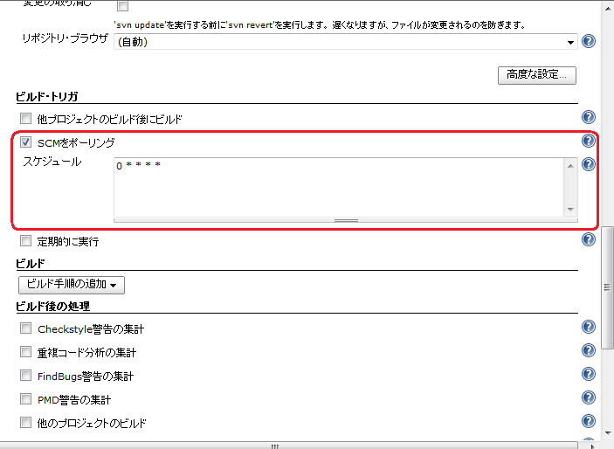Check 他のプロジェクトのビルド option
The height and width of the screenshot is (449, 614).
pyautogui.click(x=26, y=423)
